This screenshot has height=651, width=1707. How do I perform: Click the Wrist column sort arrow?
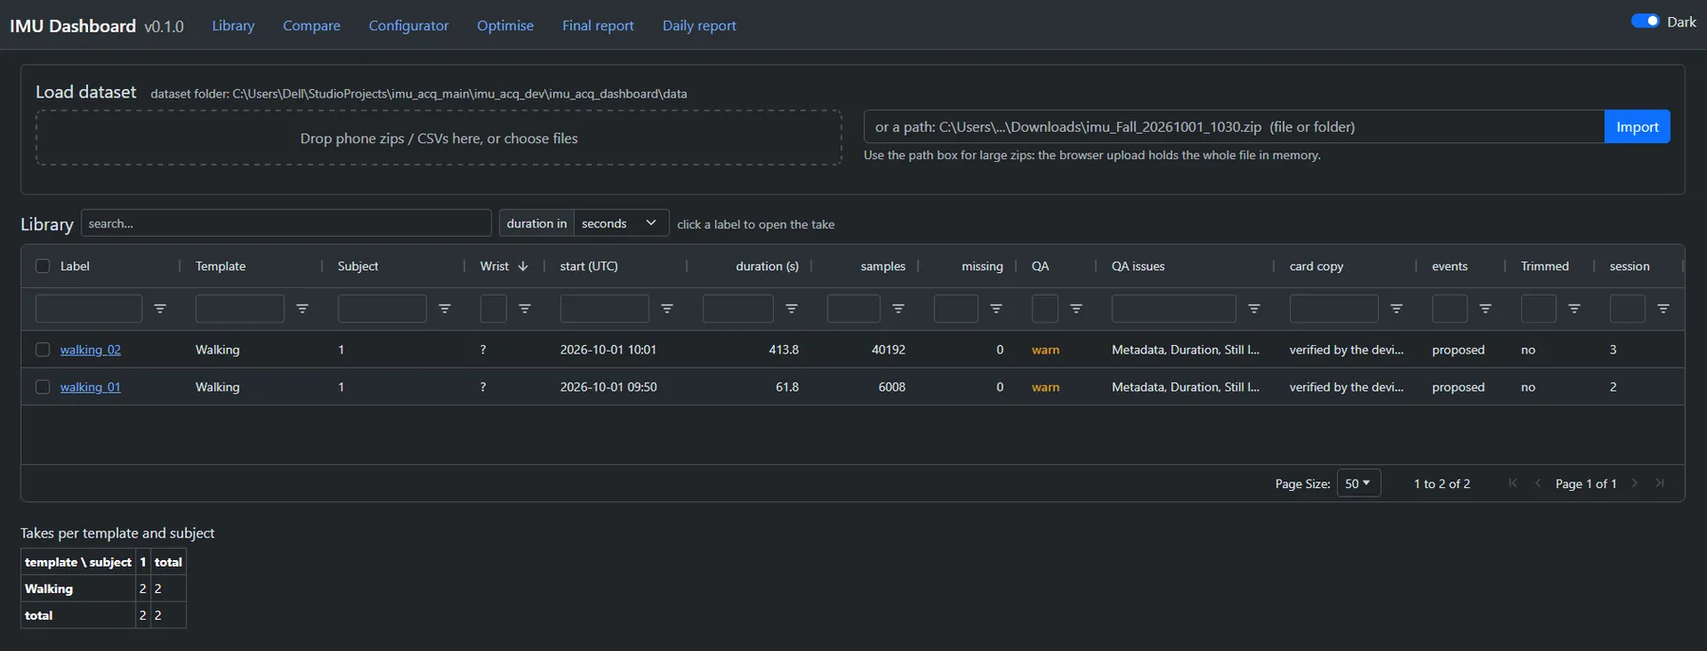tap(523, 266)
